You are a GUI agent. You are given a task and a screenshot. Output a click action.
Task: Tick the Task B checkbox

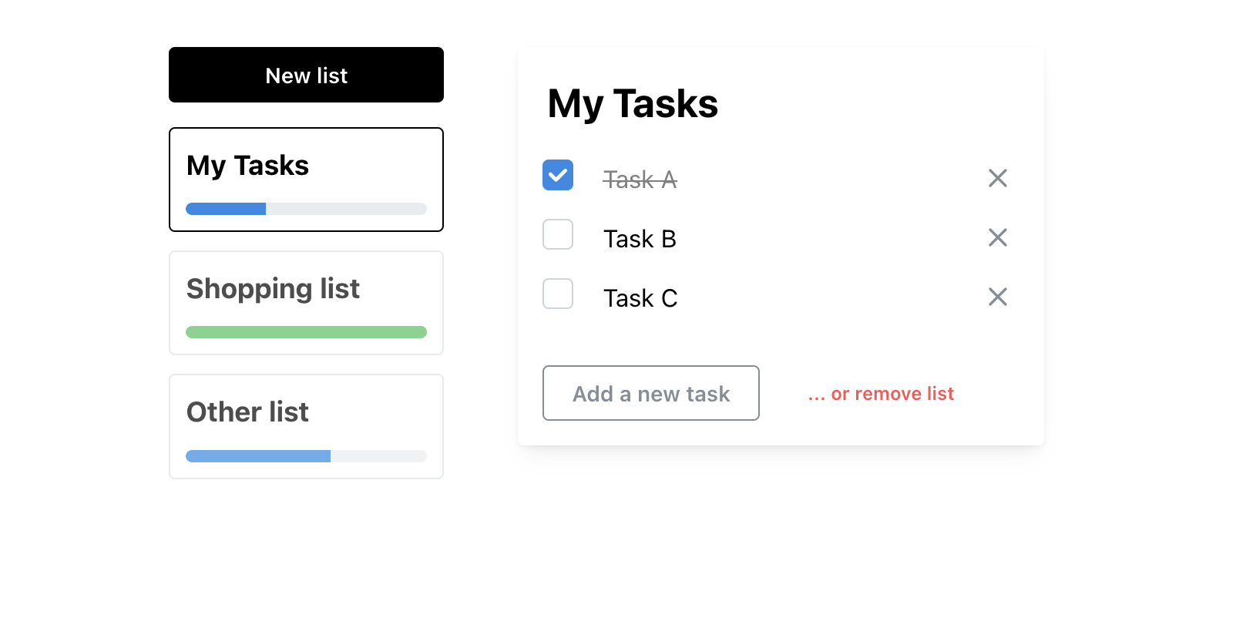558,234
